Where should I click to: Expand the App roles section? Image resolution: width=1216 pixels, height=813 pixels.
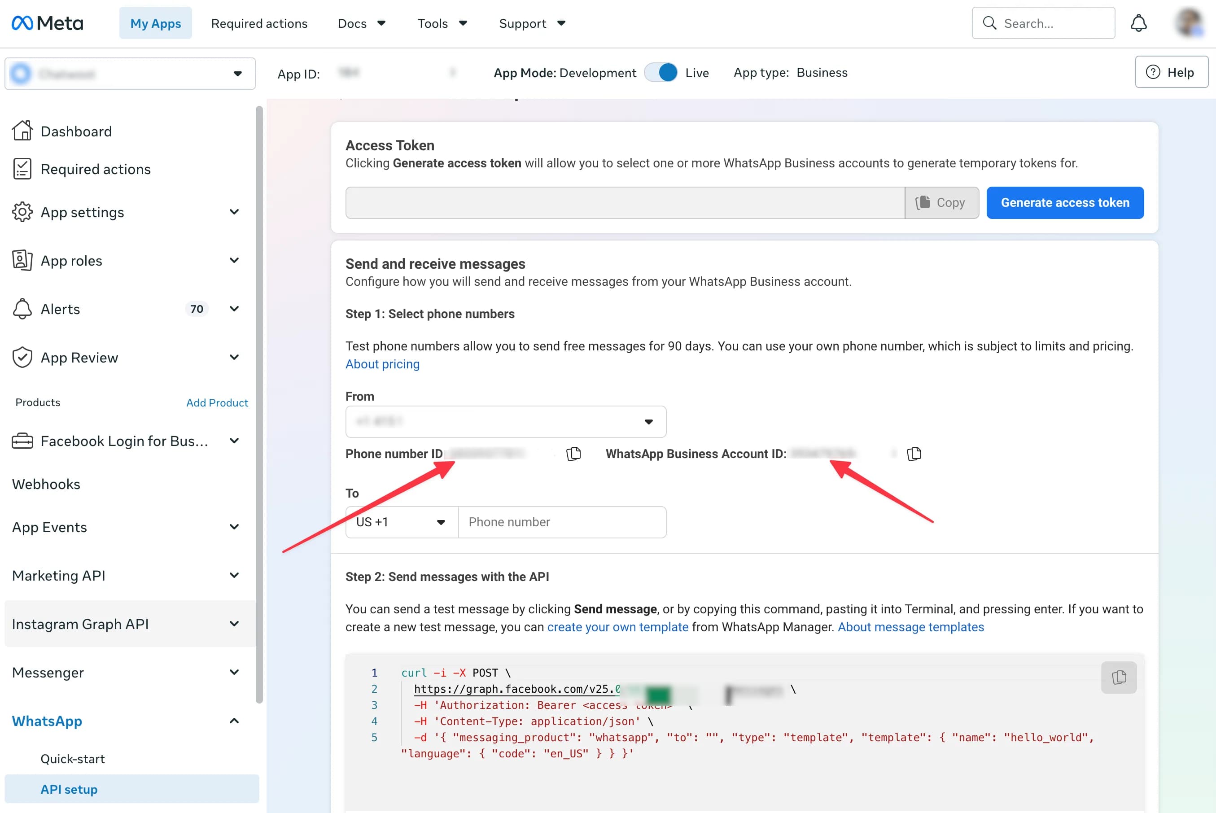click(x=234, y=260)
